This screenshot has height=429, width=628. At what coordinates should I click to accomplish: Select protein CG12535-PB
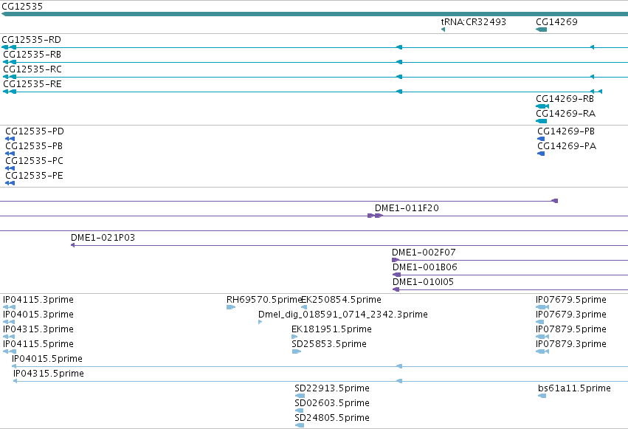(x=34, y=146)
